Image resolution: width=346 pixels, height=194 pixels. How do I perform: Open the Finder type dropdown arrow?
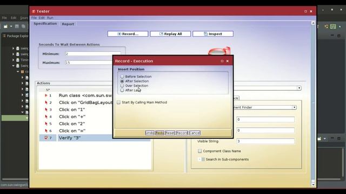click(x=294, y=107)
